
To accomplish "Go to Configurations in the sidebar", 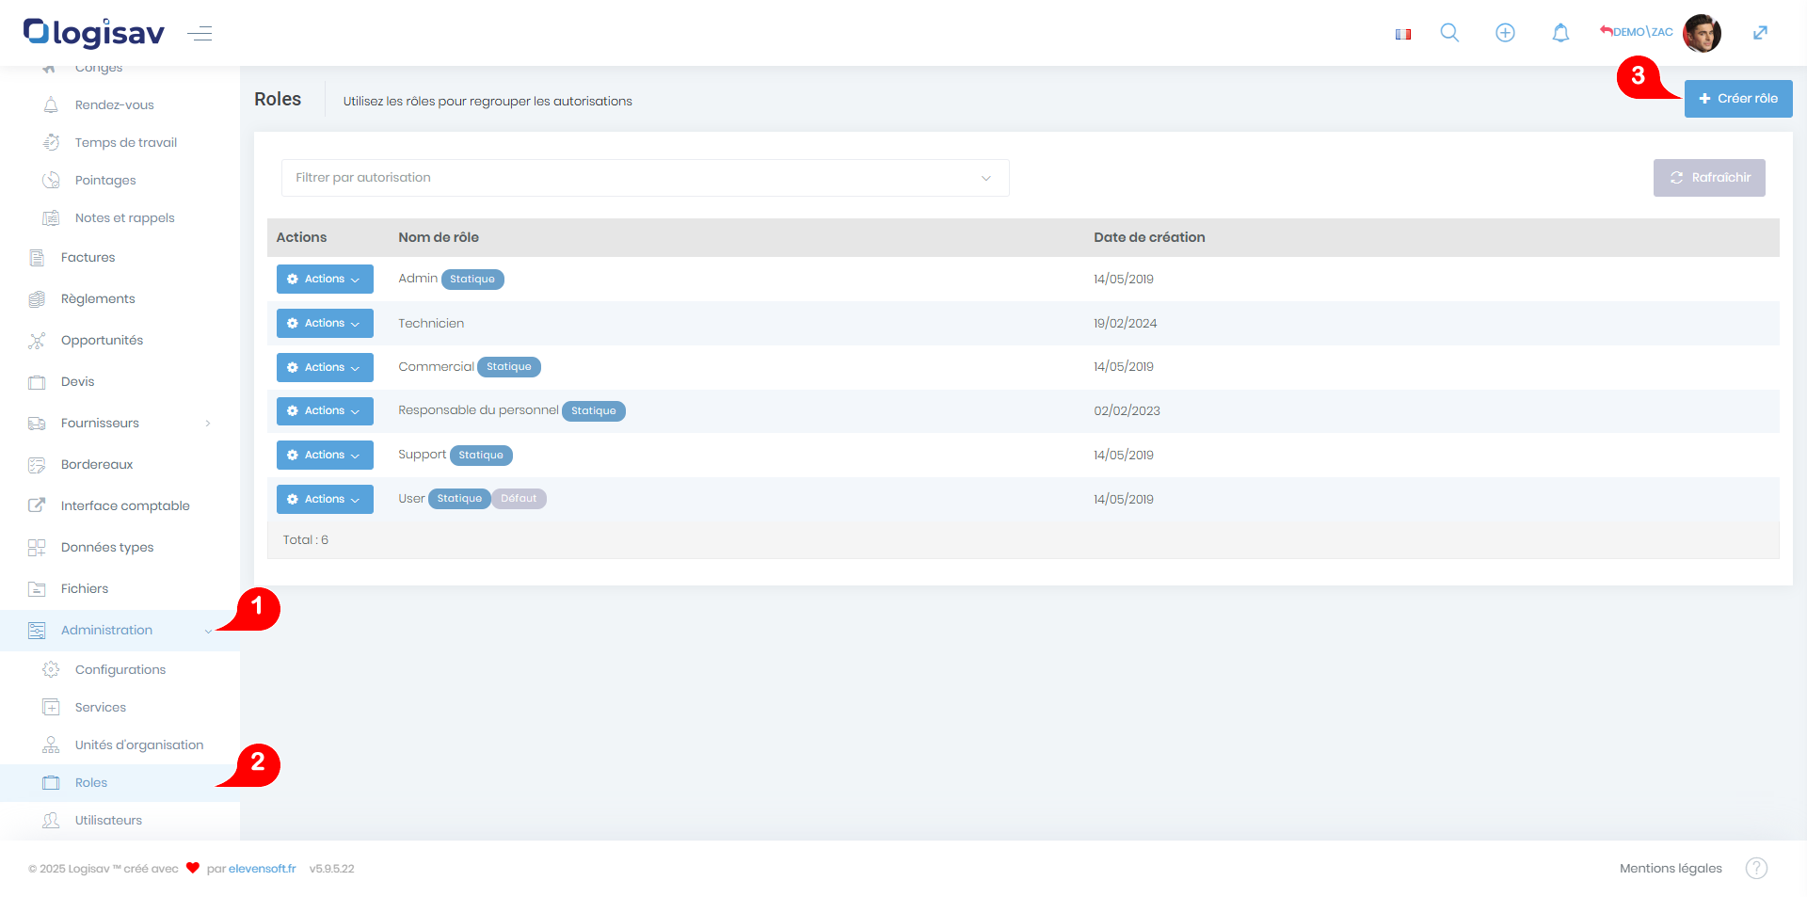I will coord(120,669).
